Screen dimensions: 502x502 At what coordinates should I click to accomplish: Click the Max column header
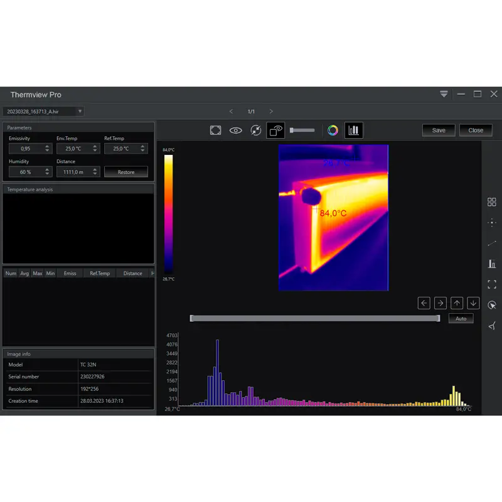click(38, 273)
